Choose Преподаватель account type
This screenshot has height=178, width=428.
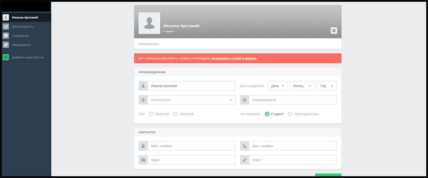tap(290, 114)
